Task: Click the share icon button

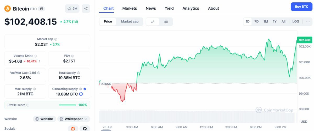Action: click(86, 9)
